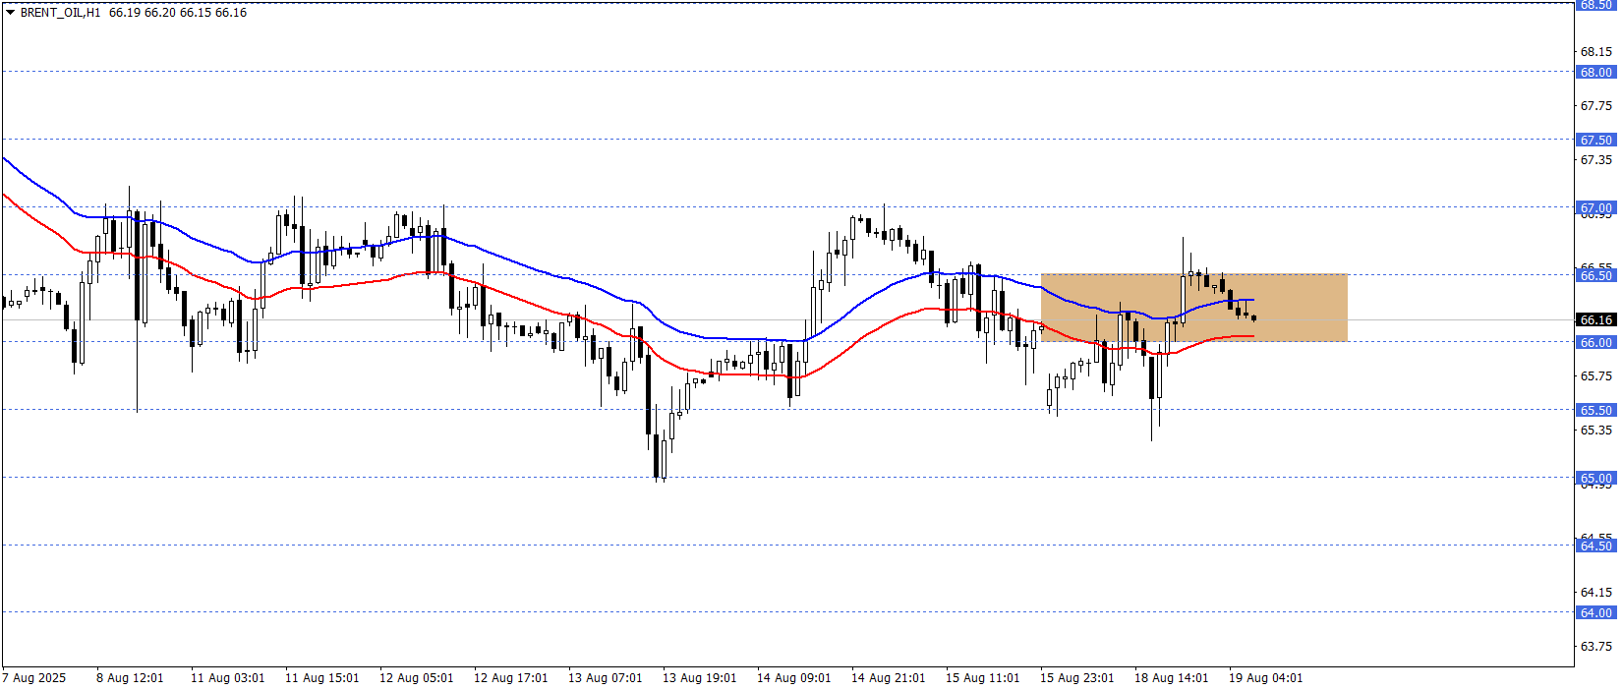Click the 67.50 level price label
This screenshot has width=1623, height=690.
click(x=1596, y=140)
